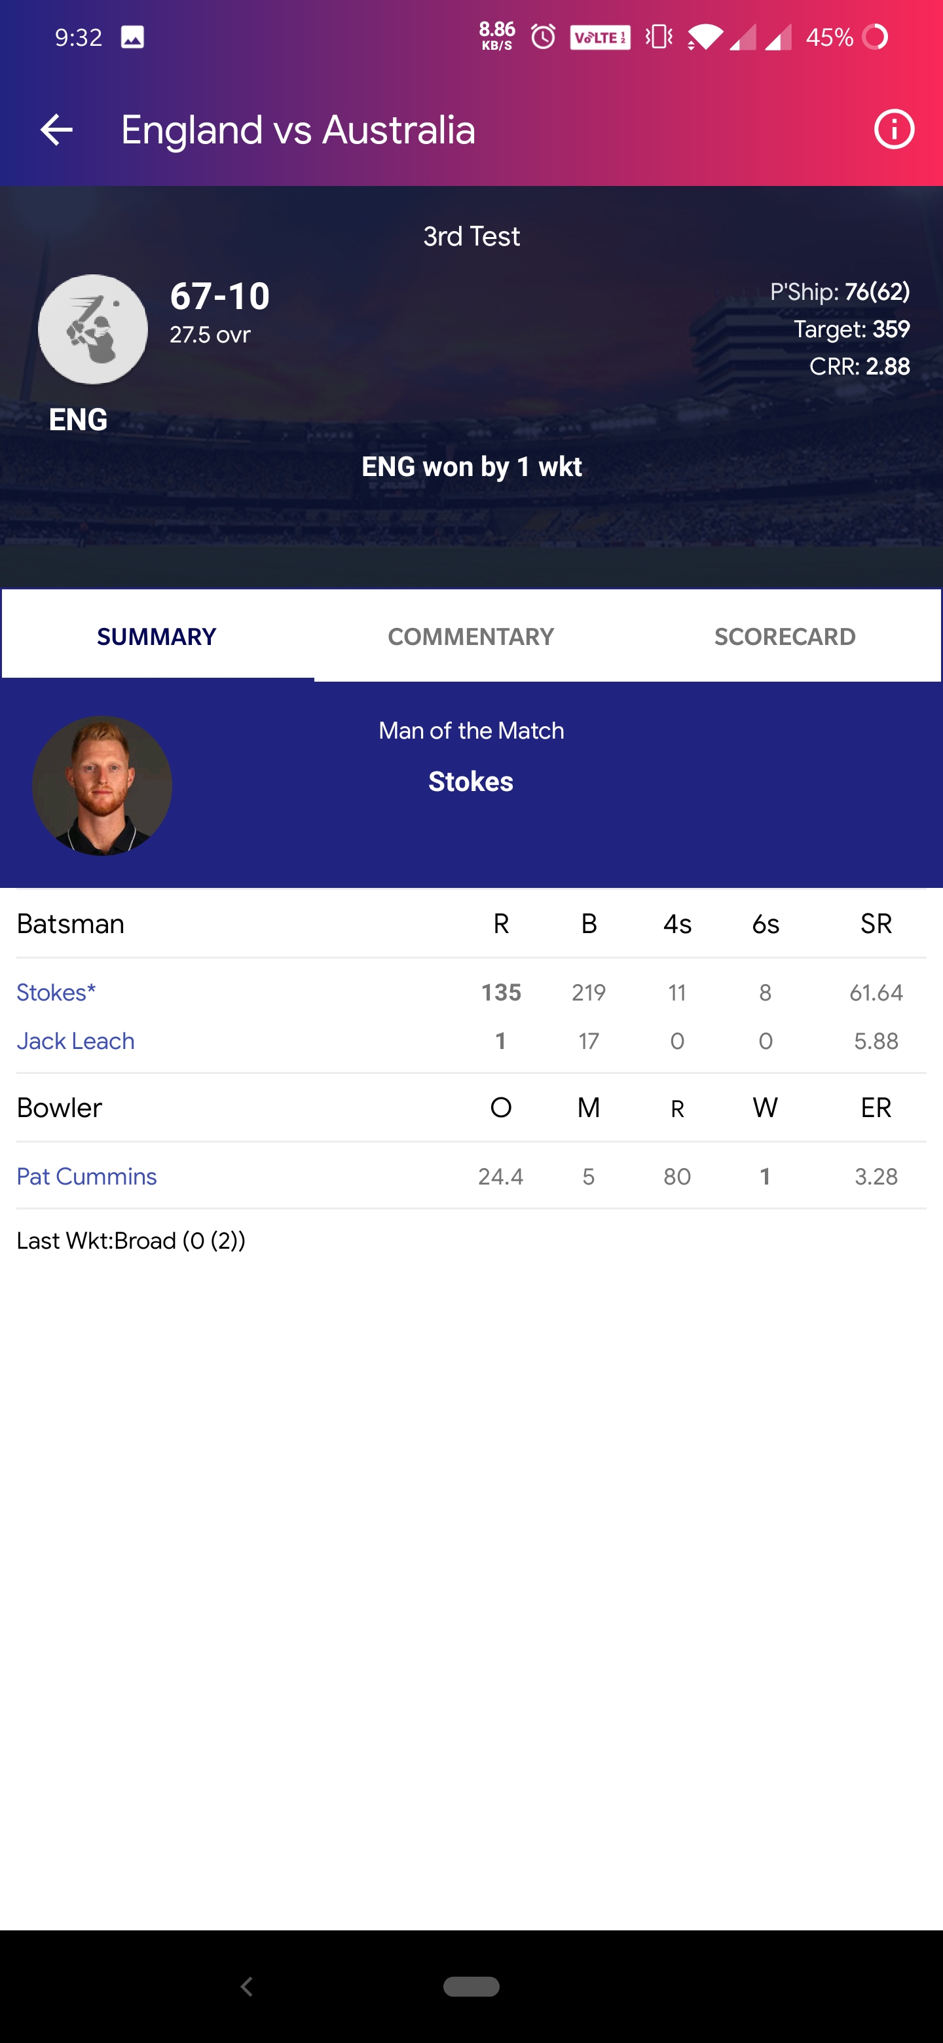
Task: Switch to the Commentary tab
Action: [471, 636]
